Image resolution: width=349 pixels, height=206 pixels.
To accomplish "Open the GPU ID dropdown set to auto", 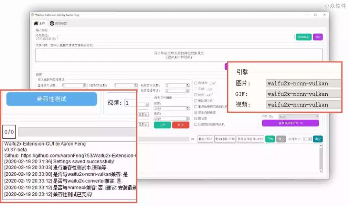I will point(298,116).
